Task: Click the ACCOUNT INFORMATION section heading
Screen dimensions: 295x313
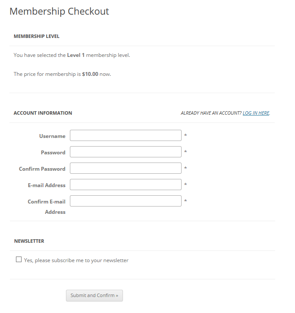Action: [x=43, y=113]
